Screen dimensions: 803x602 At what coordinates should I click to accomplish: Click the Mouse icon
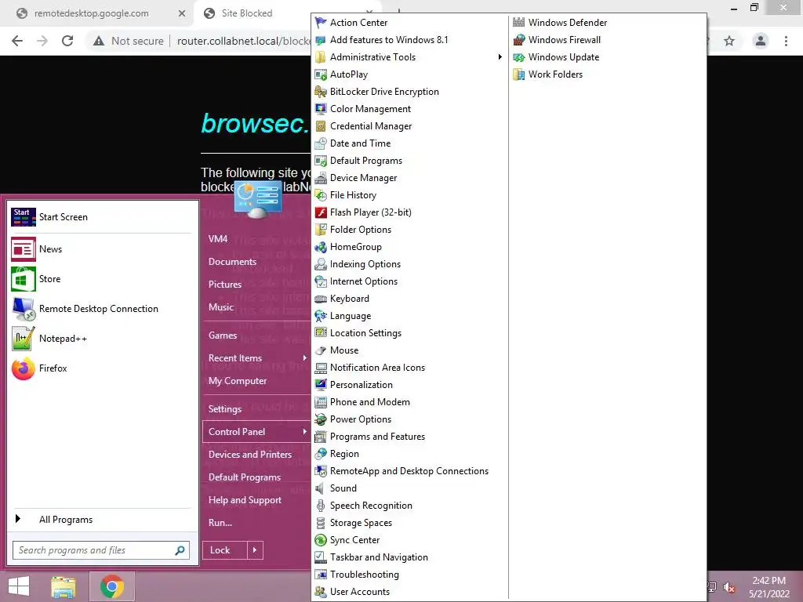[321, 350]
